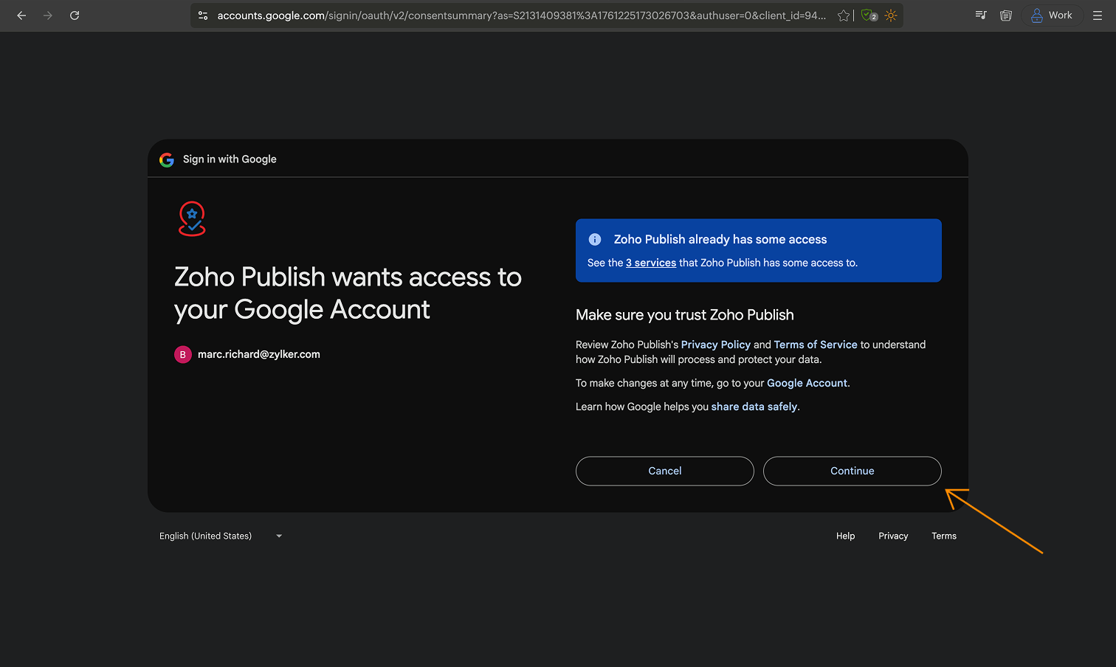Click the orange sun icon in address bar
Viewport: 1116px width, 667px height.
(891, 15)
